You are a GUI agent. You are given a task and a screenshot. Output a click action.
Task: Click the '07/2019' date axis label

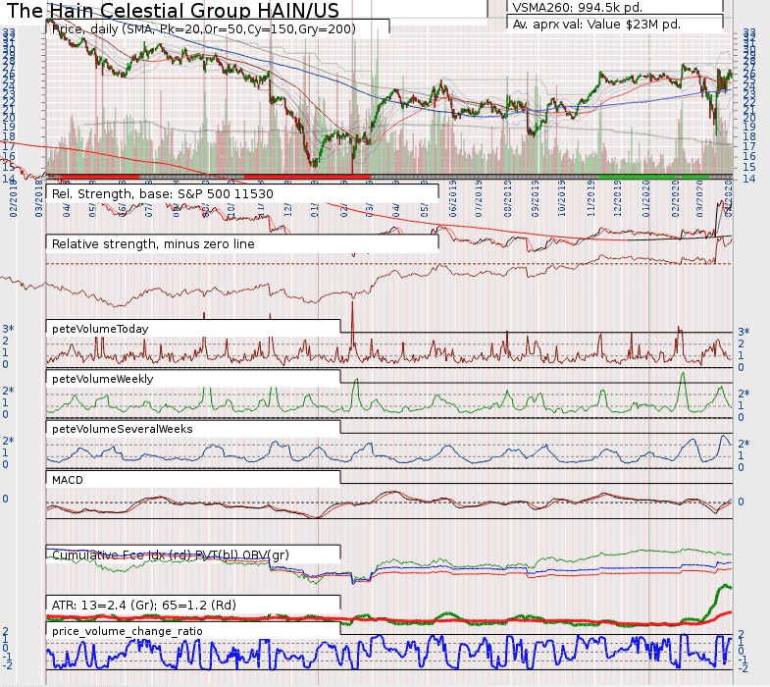pyautogui.click(x=480, y=198)
